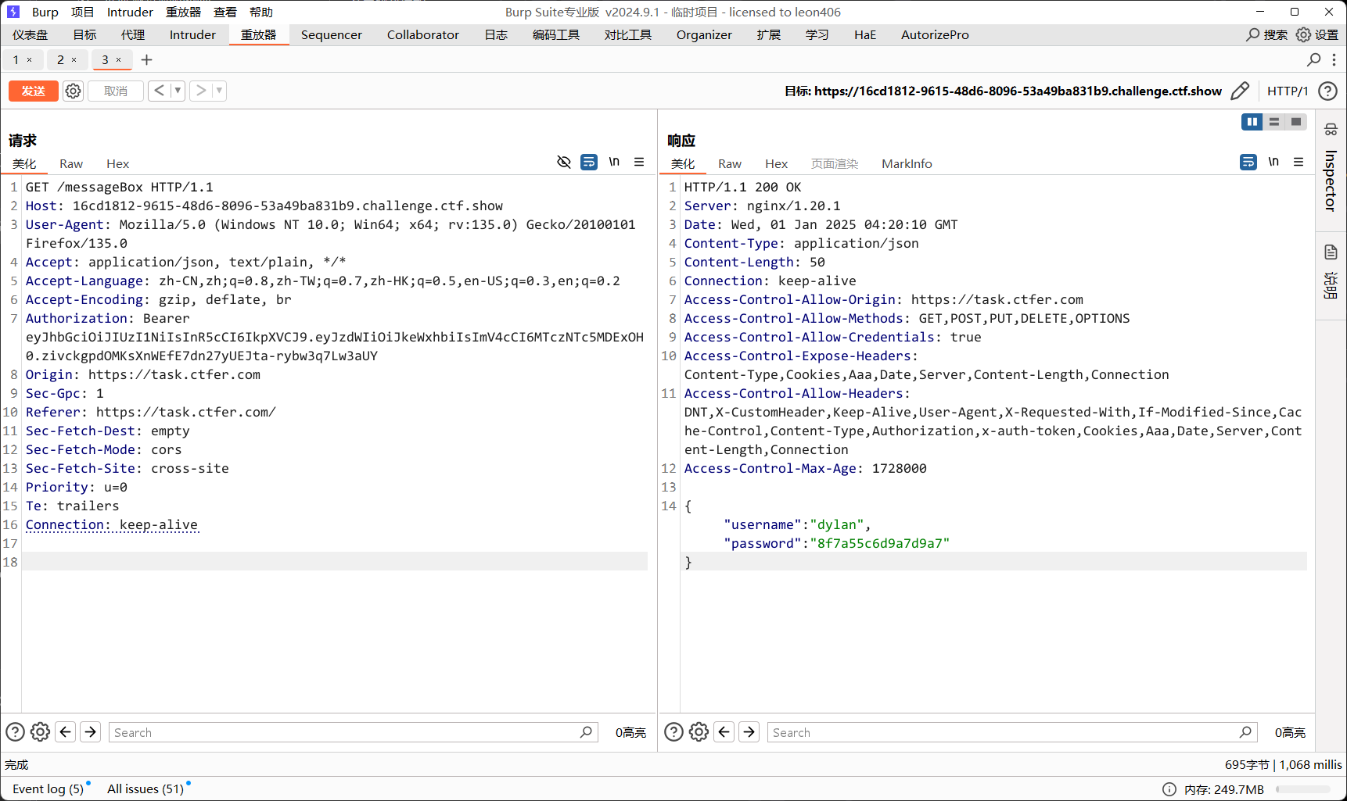Screen dimensions: 1347x801
Task: Toggle line wrap icon in request panel
Action: coord(589,162)
